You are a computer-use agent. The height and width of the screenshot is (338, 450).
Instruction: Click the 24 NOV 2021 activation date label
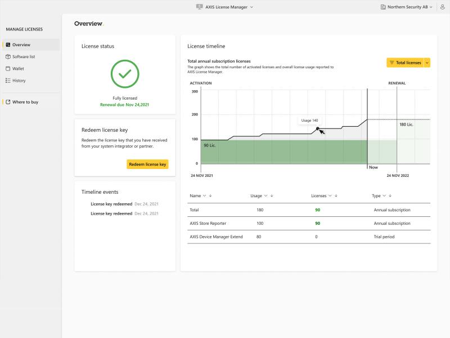tap(202, 175)
